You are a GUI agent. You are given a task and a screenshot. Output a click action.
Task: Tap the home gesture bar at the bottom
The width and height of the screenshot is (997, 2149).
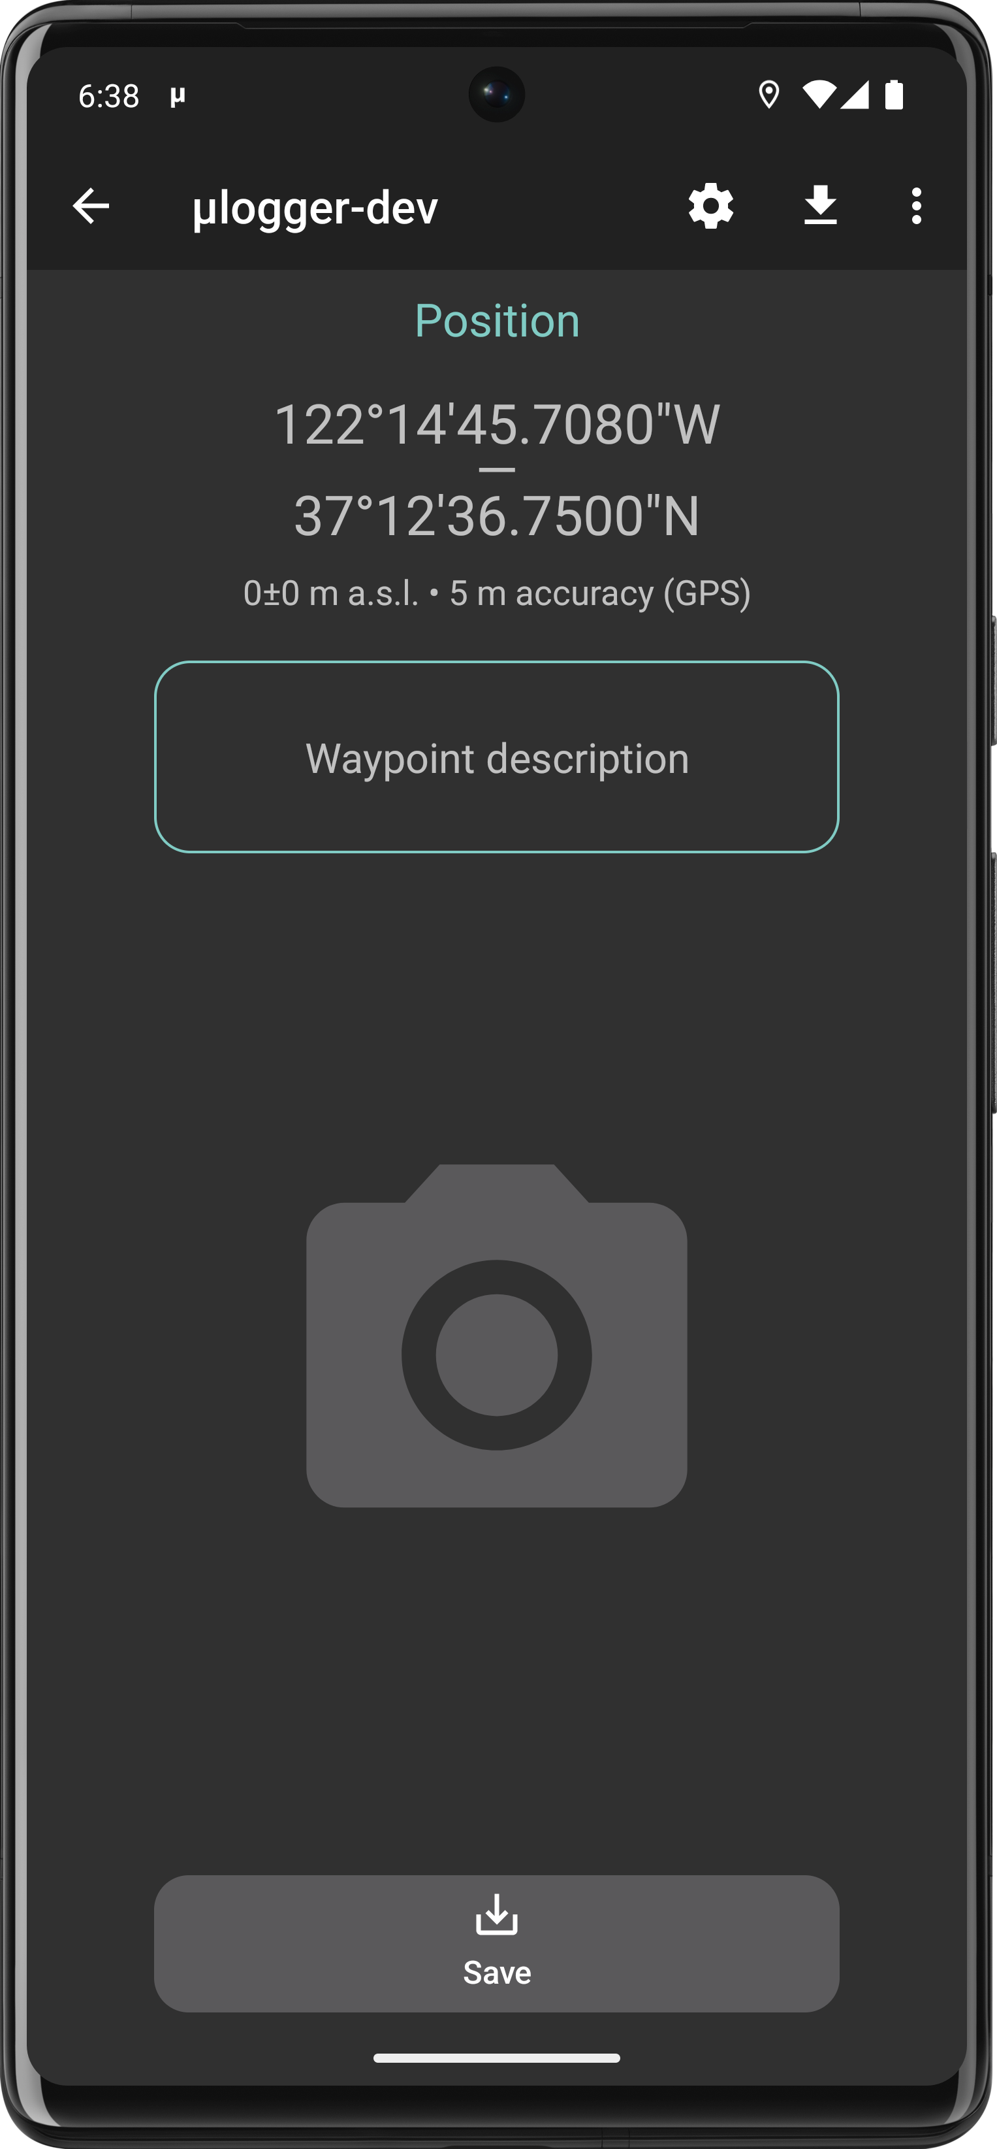pos(497,2058)
